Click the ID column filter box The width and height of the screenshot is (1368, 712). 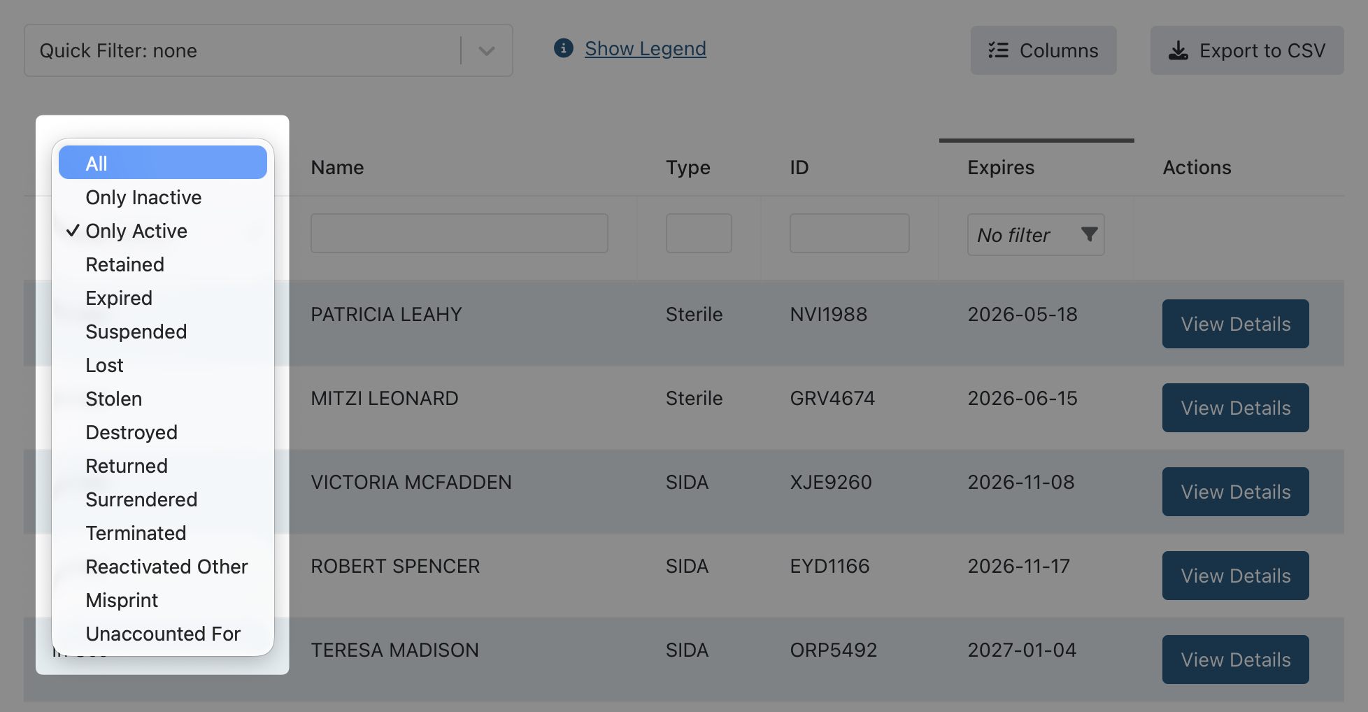(x=849, y=233)
